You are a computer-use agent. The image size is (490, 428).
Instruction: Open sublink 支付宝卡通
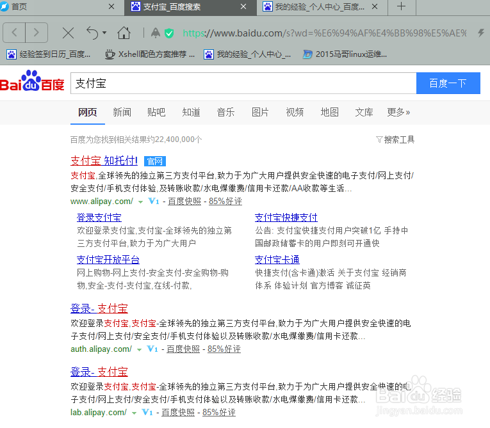(277, 260)
